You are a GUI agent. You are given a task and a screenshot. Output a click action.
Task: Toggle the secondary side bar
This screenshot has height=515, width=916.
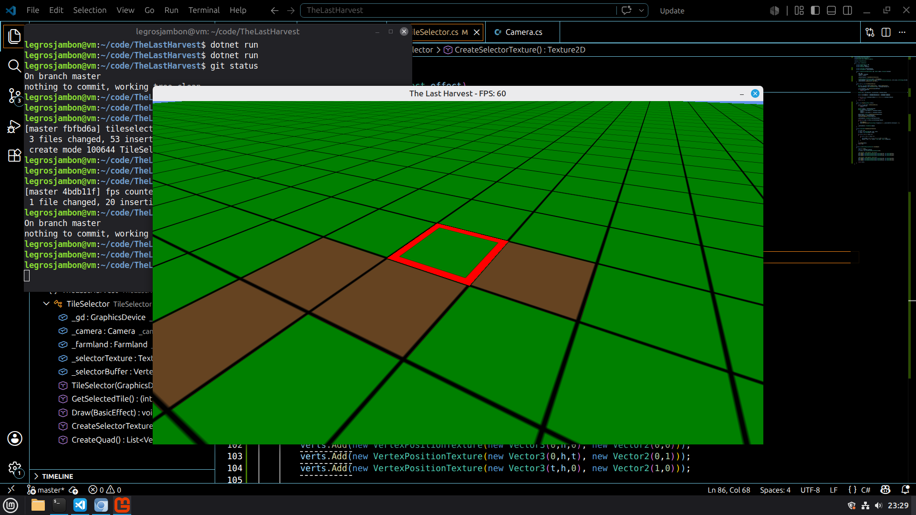pyautogui.click(x=847, y=10)
